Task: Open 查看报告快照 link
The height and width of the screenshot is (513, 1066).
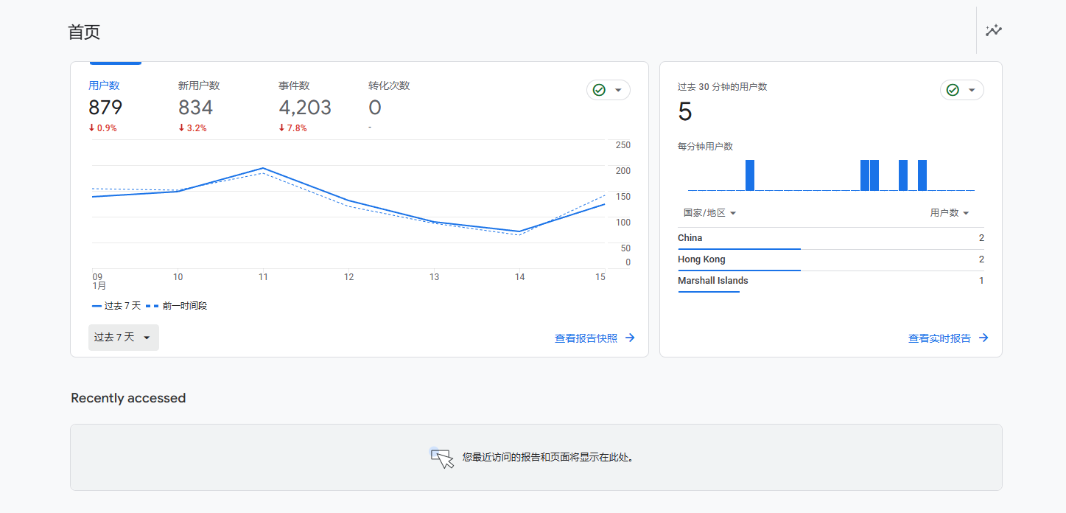Action: coord(586,338)
